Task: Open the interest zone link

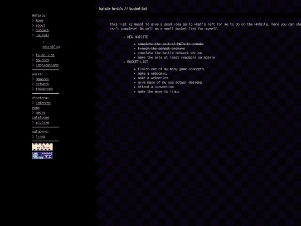Action: 43,103
